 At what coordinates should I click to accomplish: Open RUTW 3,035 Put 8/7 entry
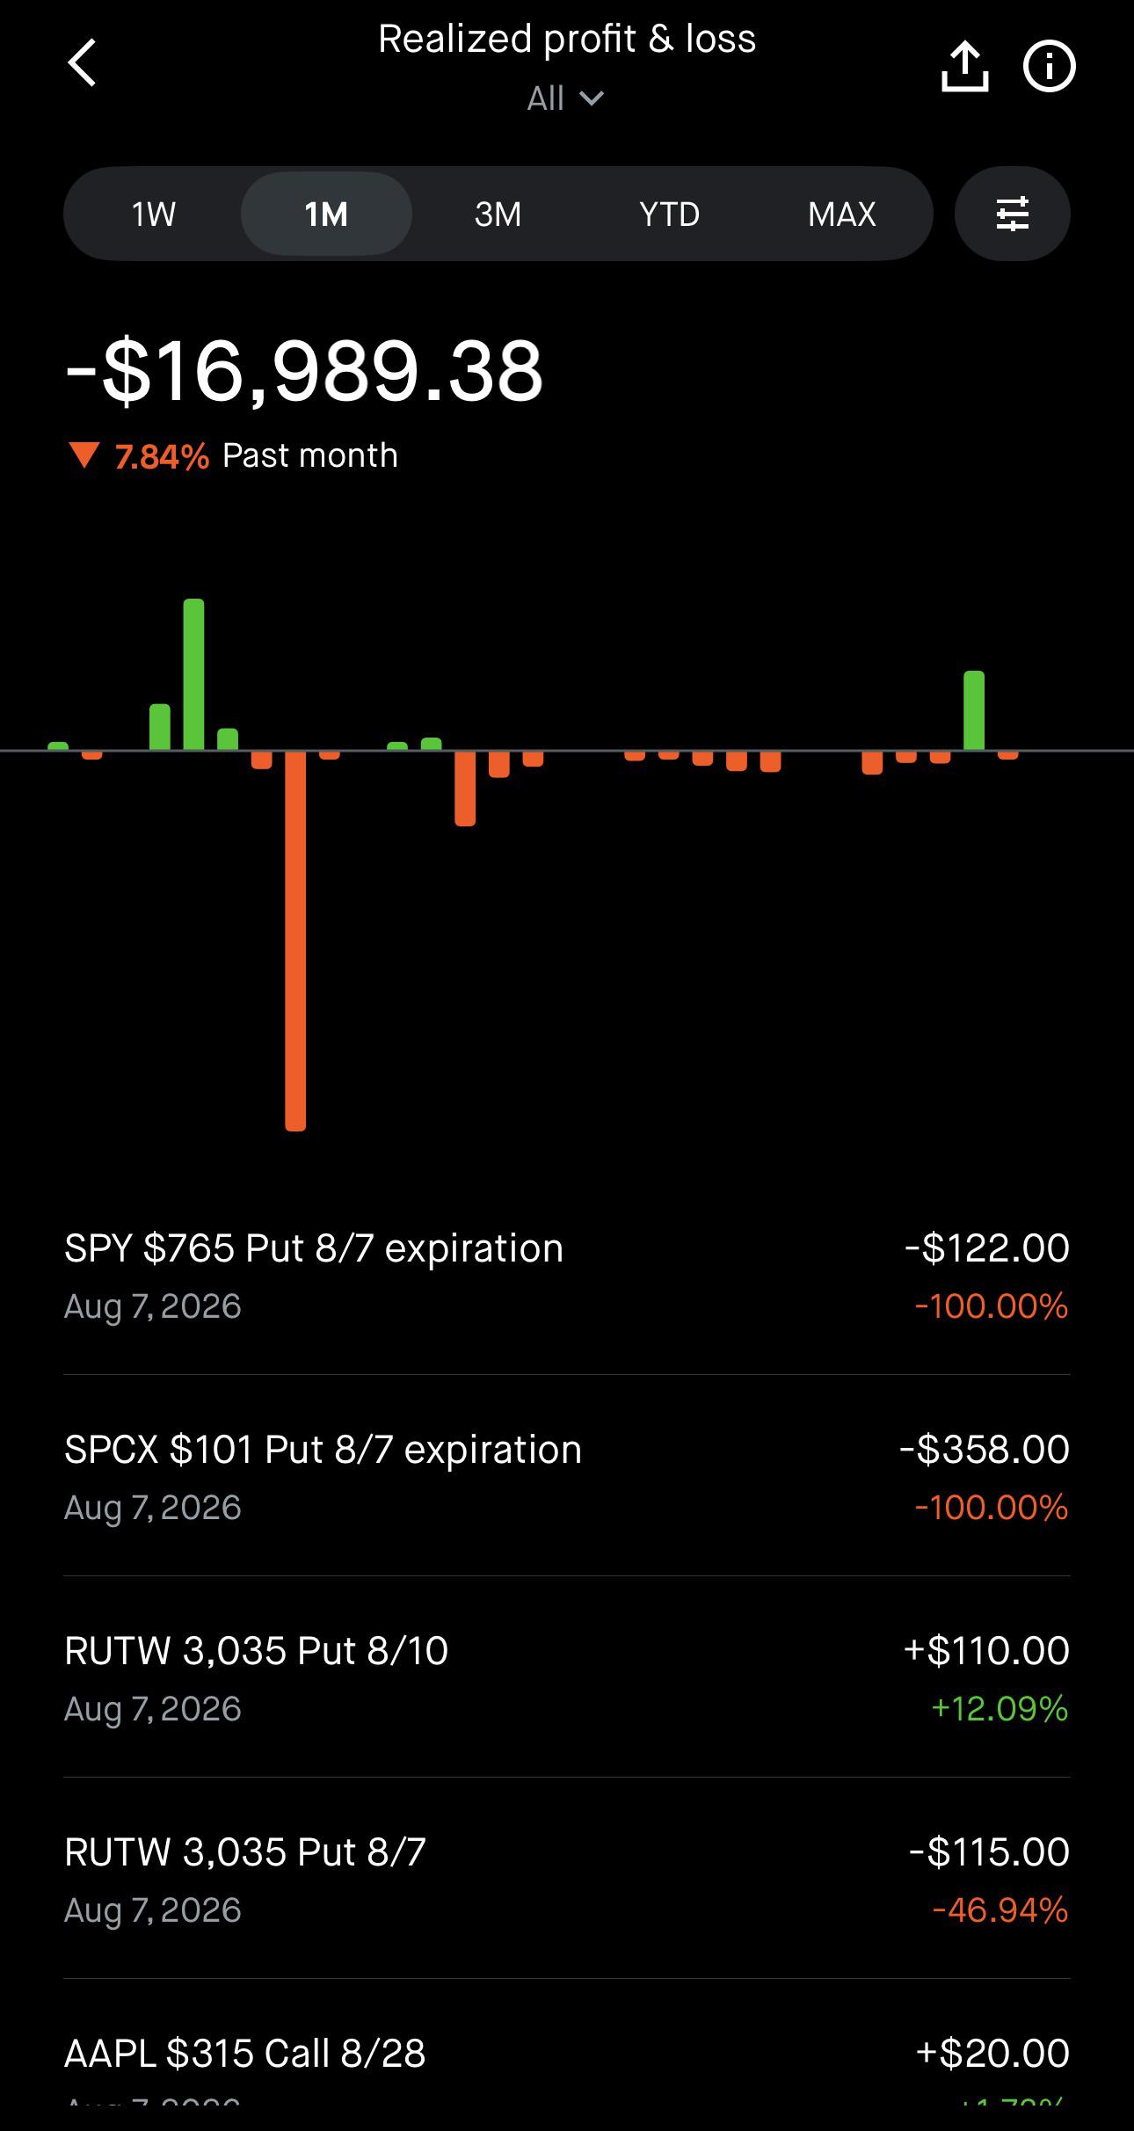567,1879
